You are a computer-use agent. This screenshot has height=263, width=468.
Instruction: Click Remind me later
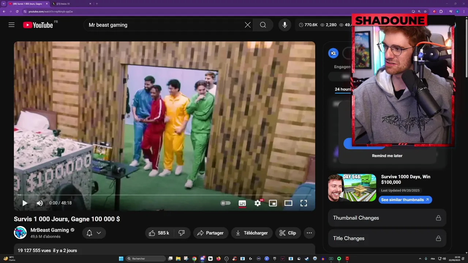coord(387,156)
